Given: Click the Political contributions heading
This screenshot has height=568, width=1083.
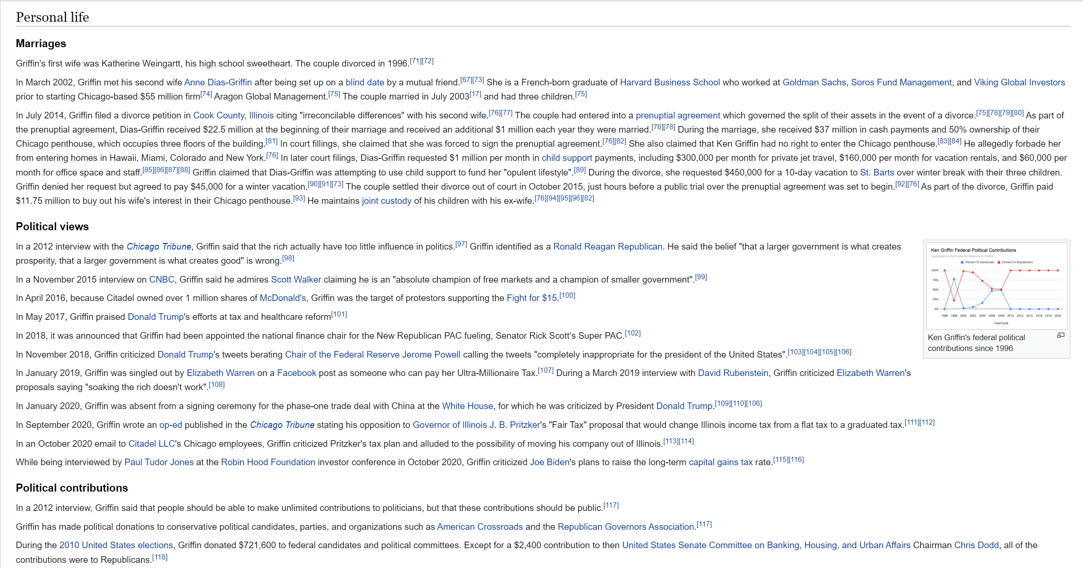Looking at the screenshot, I should 72,488.
